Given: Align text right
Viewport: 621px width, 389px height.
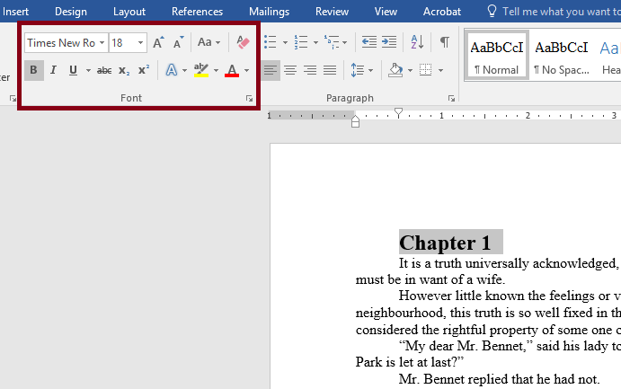Looking at the screenshot, I should pos(310,70).
